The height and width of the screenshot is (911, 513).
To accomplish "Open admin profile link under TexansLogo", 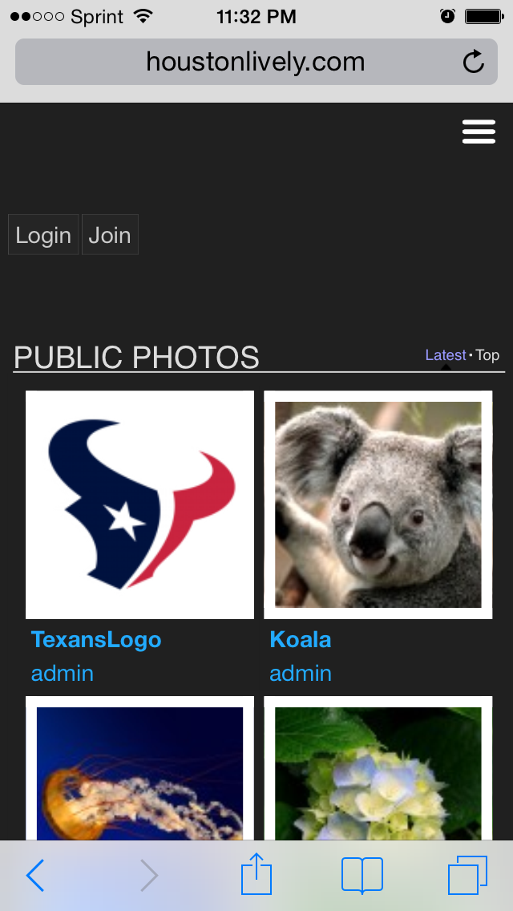I will click(x=63, y=674).
